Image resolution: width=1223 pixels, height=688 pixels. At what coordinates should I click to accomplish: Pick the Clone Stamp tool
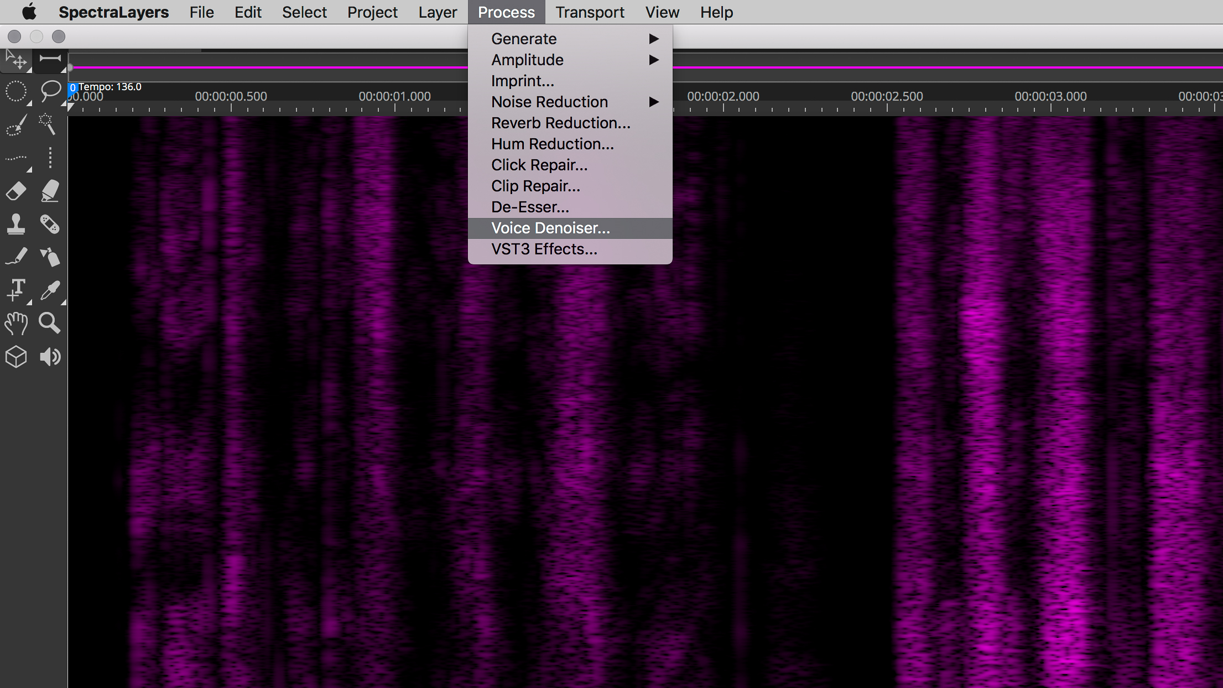[16, 223]
